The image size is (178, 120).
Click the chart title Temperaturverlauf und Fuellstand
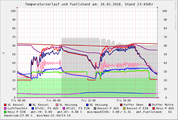[x=89, y=4]
